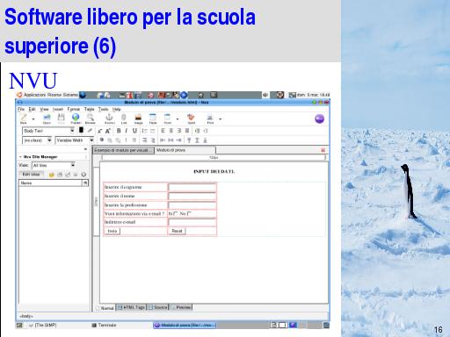Click the Publish globe icon in the toolbar
450x337 pixels.
pos(76,118)
